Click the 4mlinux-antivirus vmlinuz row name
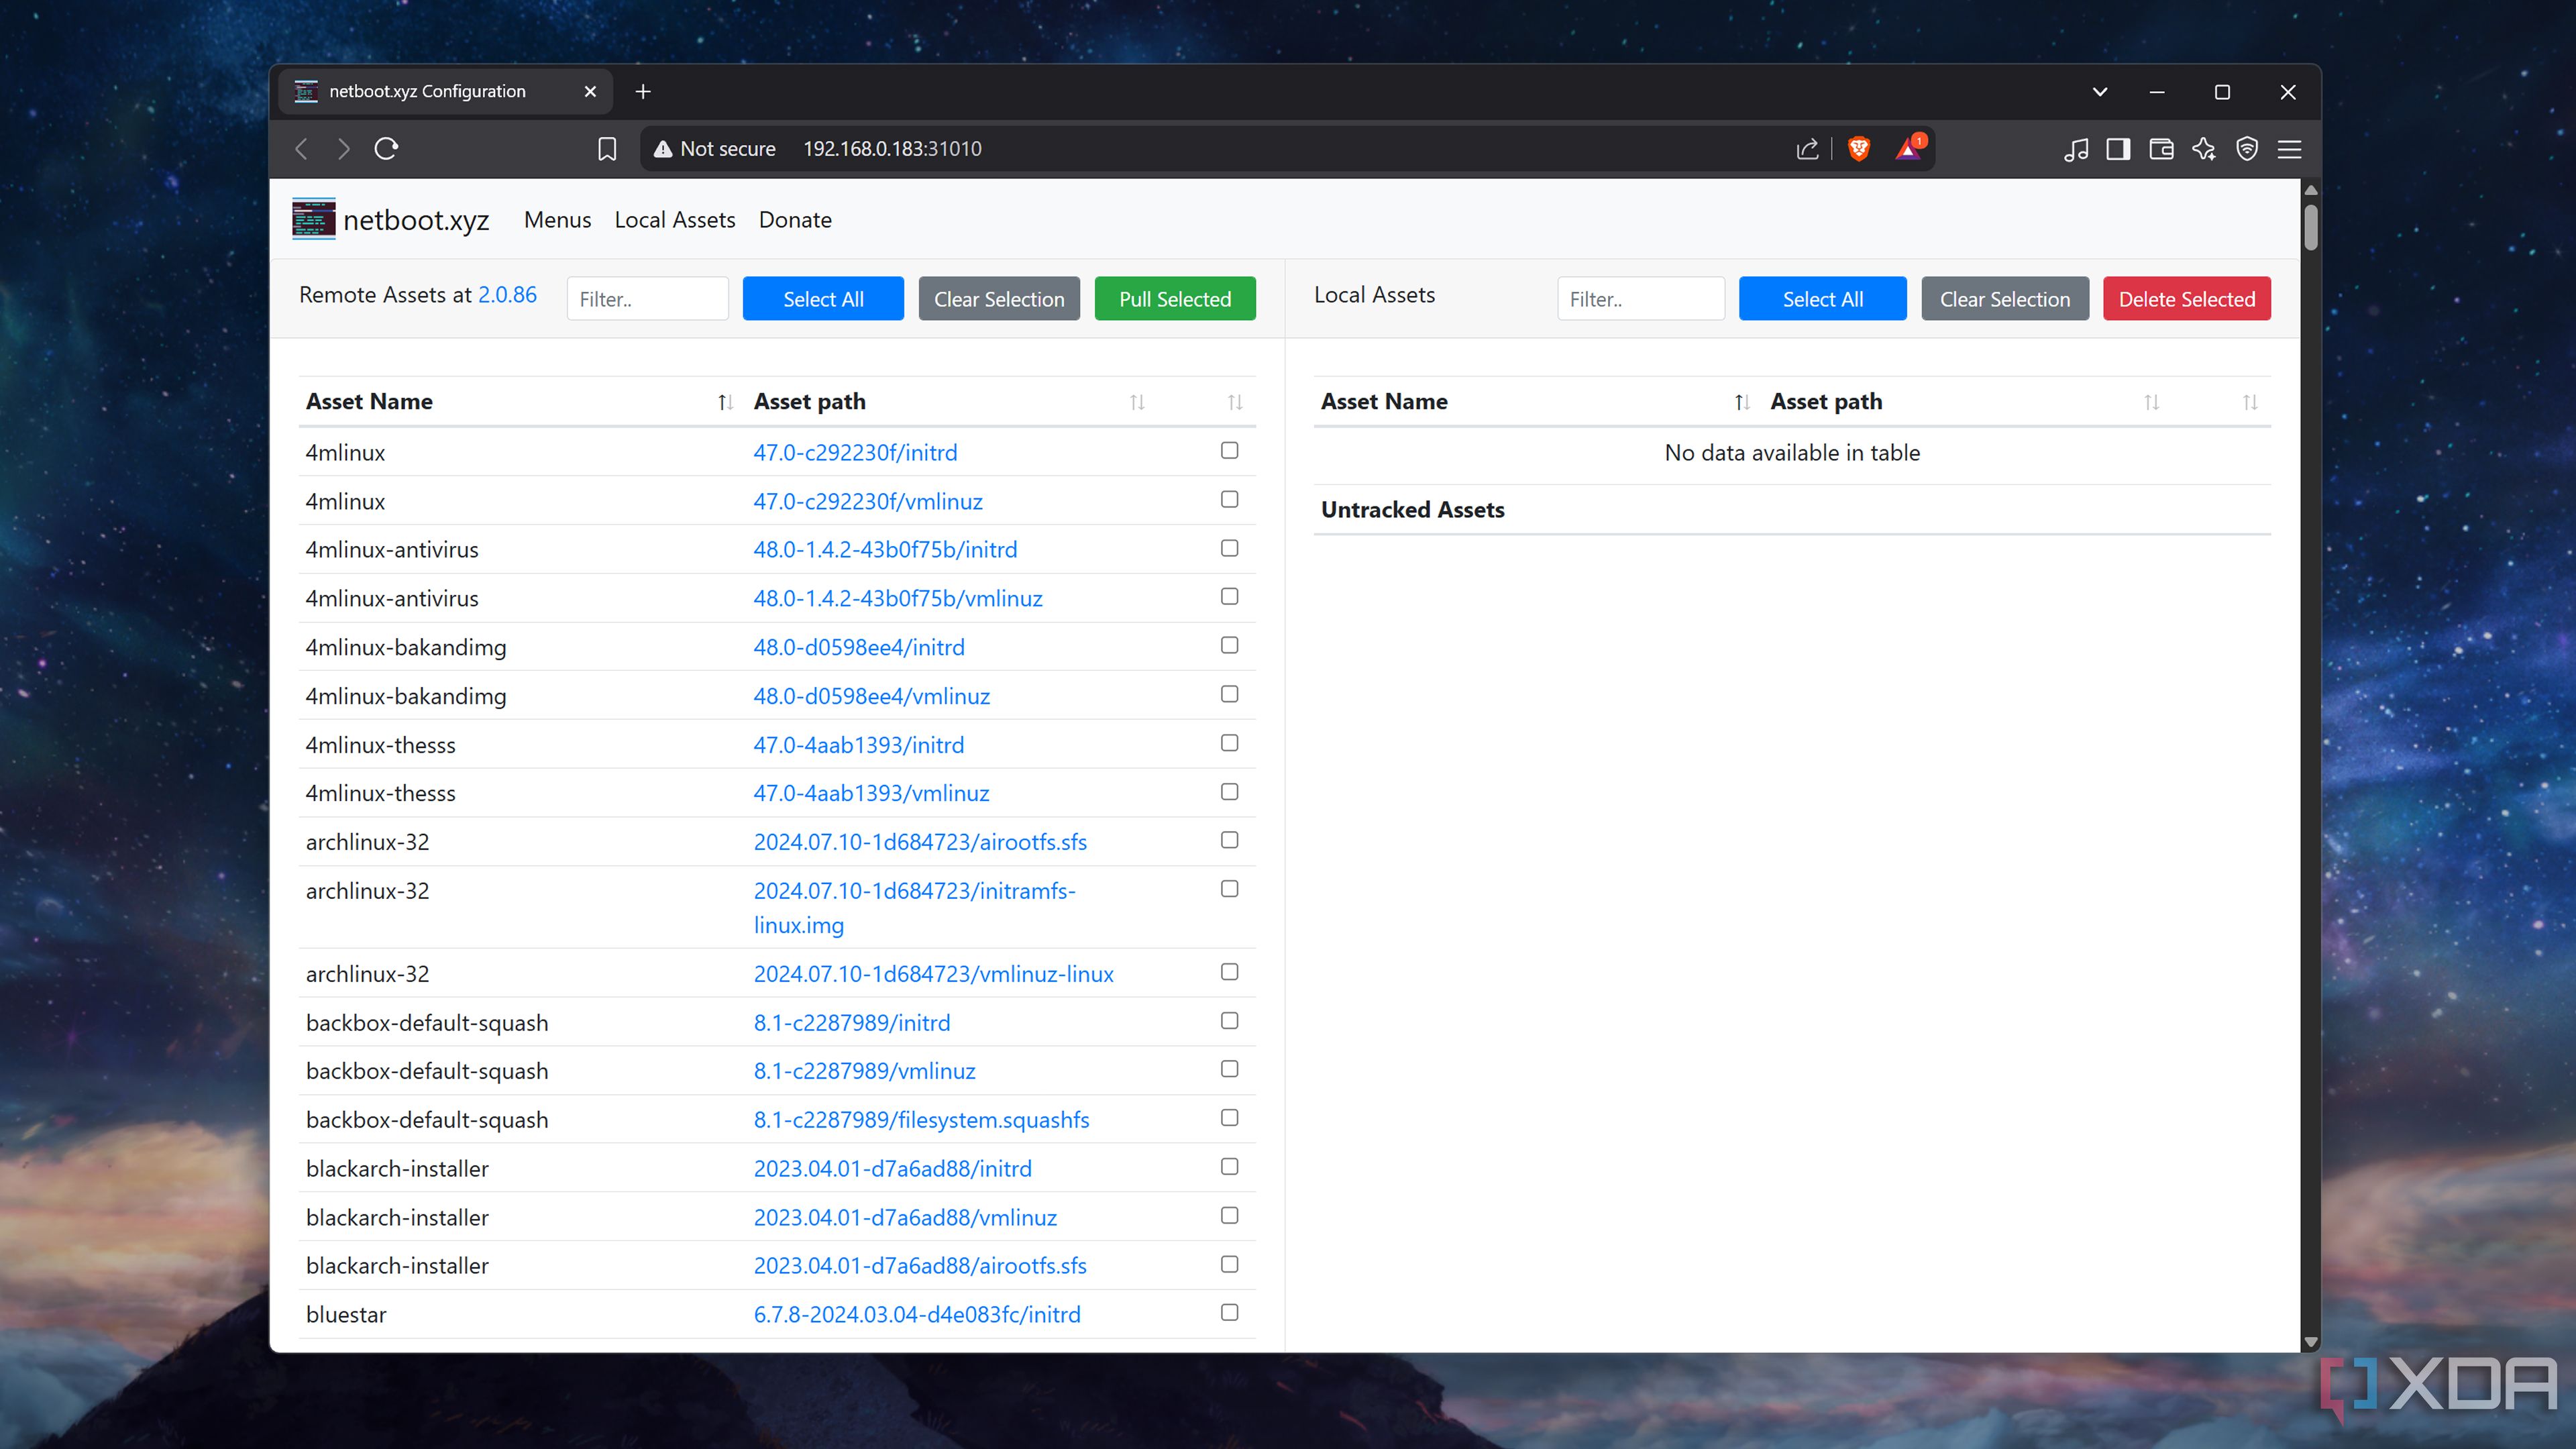Image resolution: width=2576 pixels, height=1449 pixels. (x=392, y=599)
